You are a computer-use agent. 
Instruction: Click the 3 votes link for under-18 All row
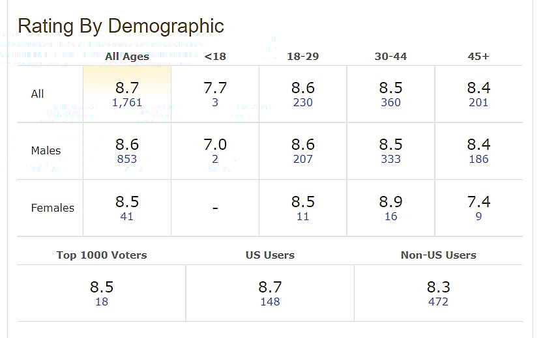[215, 102]
